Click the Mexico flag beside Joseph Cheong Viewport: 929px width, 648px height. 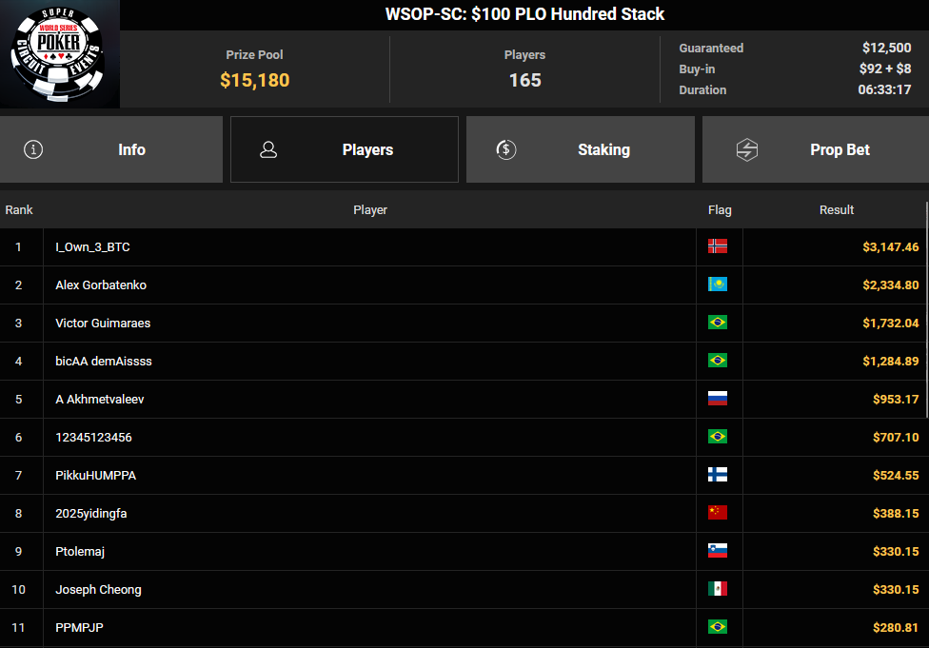pyautogui.click(x=718, y=589)
